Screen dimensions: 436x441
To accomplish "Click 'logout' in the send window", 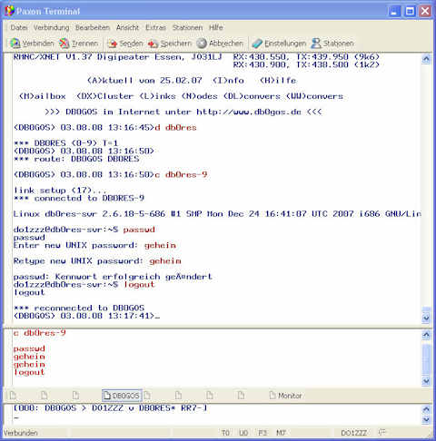I will point(29,372).
